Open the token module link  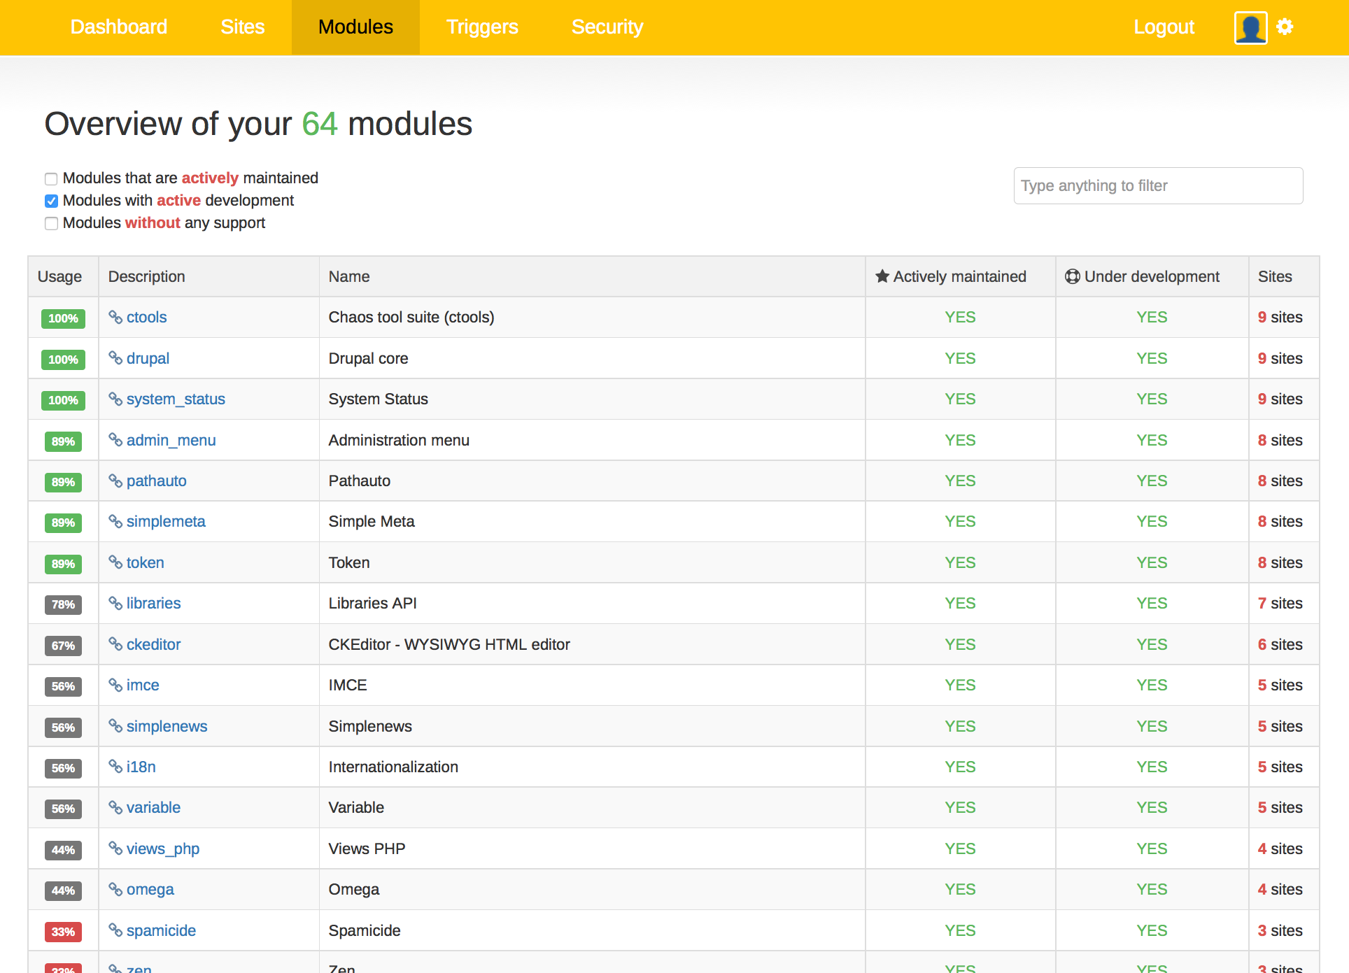(145, 562)
